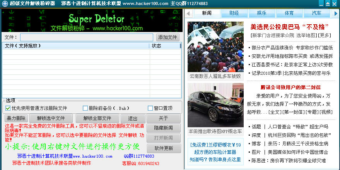Switch to the 财经 news tab
The image size is (340, 170).
point(234,13)
